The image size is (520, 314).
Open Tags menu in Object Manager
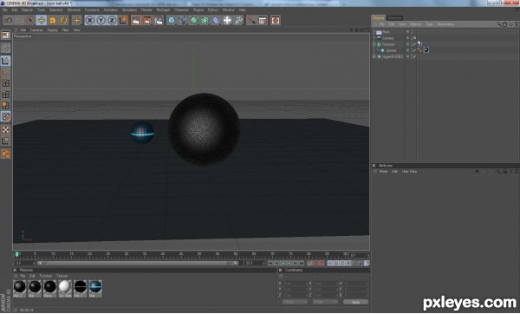(429, 24)
